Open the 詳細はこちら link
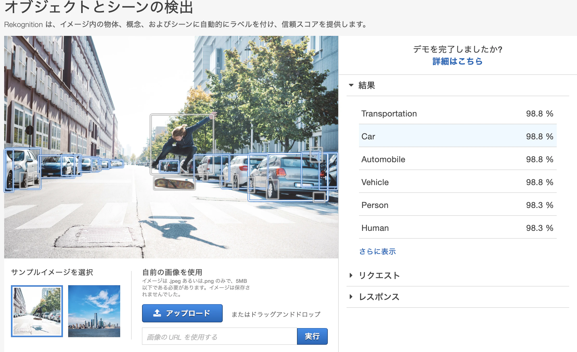577x352 pixels. point(457,61)
